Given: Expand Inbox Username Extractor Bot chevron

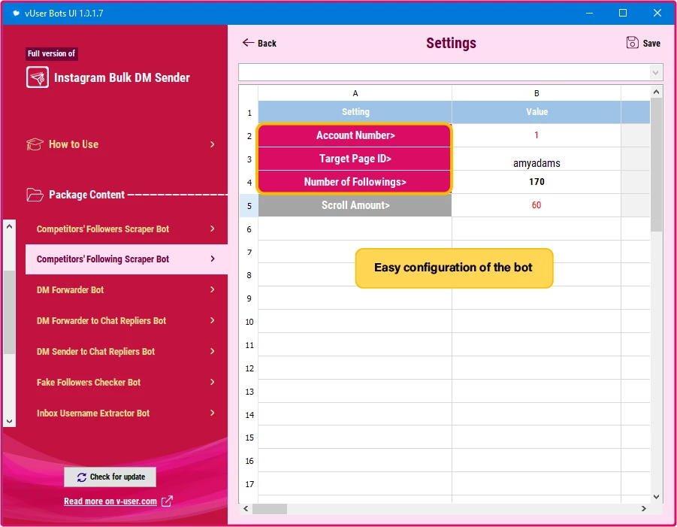Looking at the screenshot, I should click(213, 413).
